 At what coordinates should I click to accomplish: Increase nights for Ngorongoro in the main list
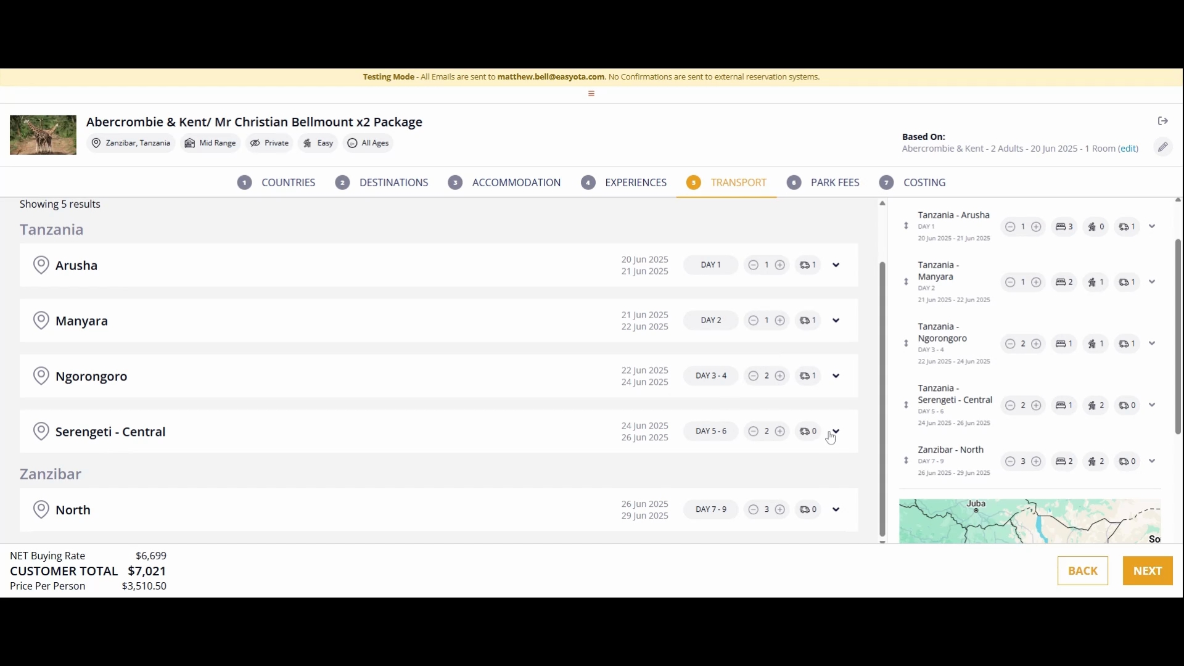tap(780, 376)
